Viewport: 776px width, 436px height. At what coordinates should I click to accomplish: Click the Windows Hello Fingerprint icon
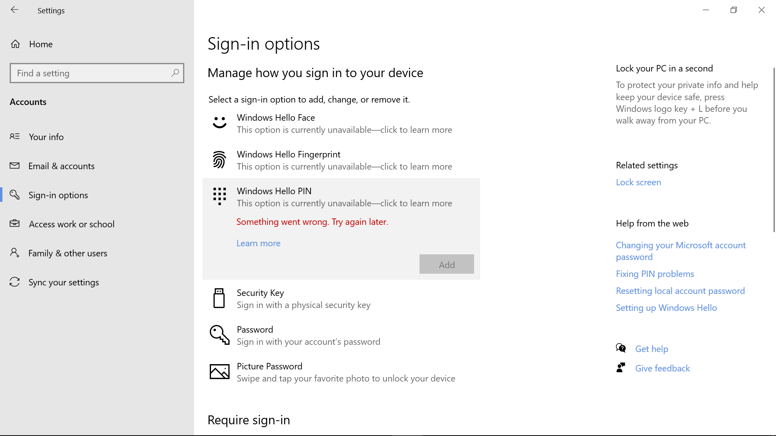pos(219,160)
